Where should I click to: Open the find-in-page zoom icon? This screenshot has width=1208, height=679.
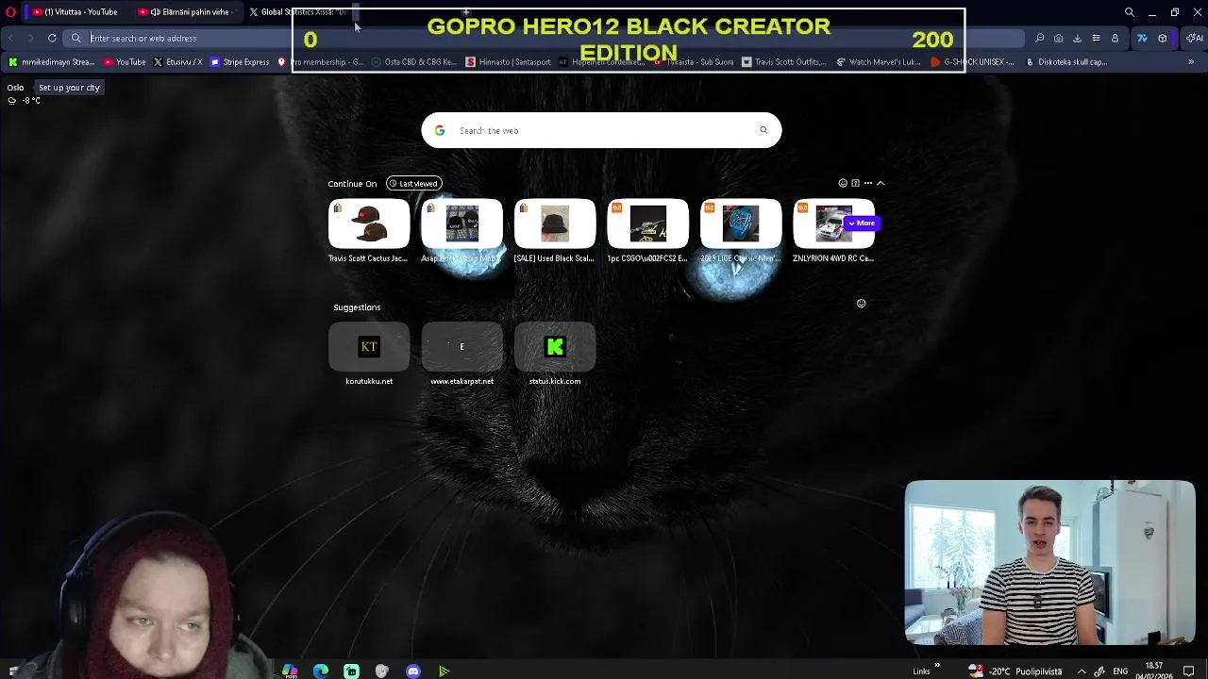coord(1039,38)
